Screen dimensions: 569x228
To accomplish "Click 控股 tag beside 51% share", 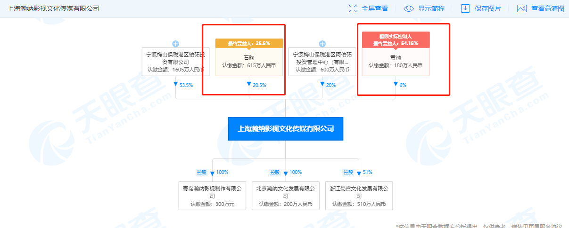I will [x=348, y=172].
